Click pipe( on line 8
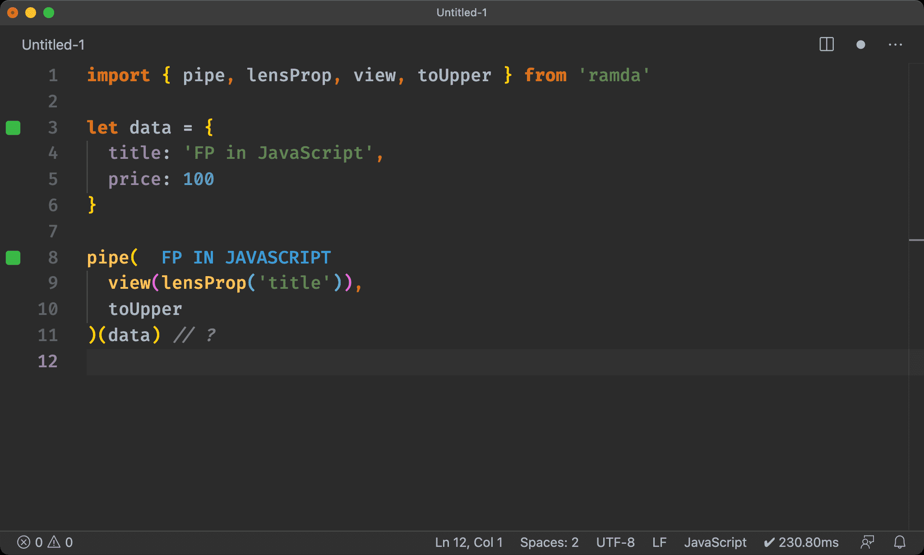Image resolution: width=924 pixels, height=555 pixels. point(113,258)
